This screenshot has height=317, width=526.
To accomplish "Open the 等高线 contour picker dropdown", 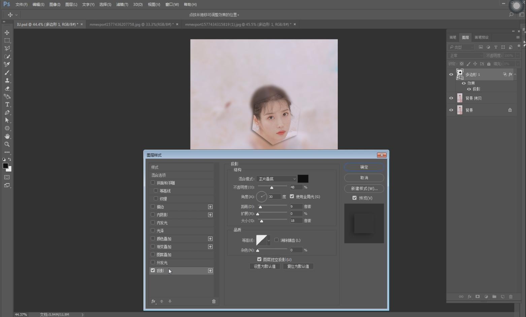I will pyautogui.click(x=268, y=240).
